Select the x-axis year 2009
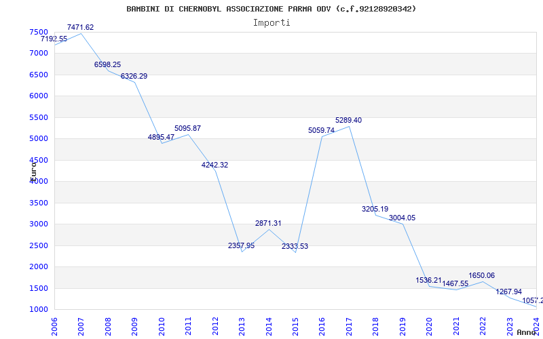Image resolution: width=543 pixels, height=339 pixels. click(134, 327)
